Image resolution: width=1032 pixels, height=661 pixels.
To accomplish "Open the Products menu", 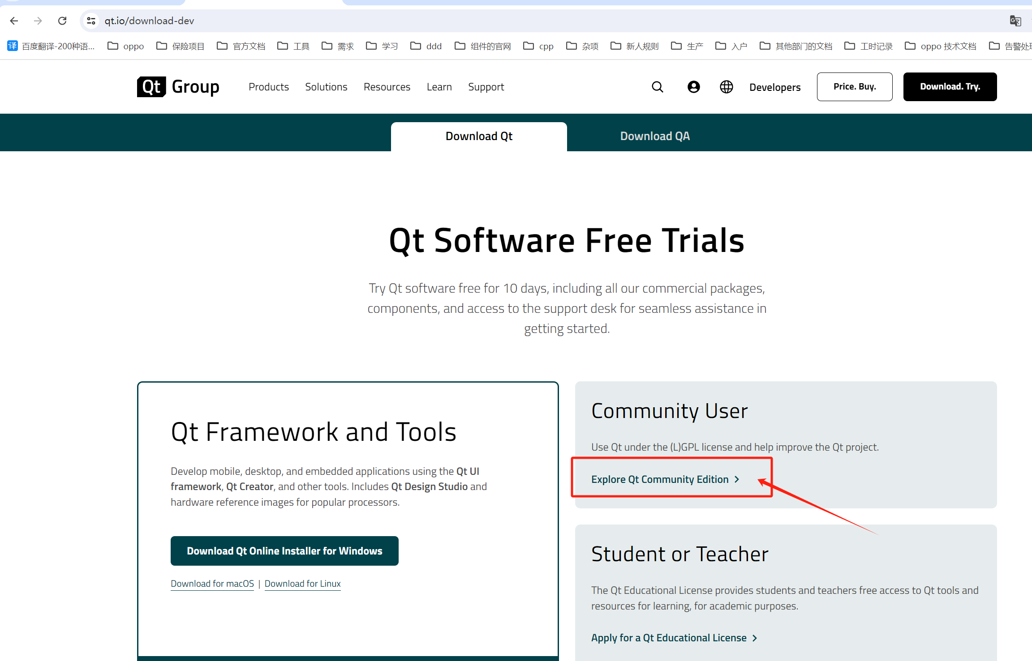I will click(x=269, y=87).
